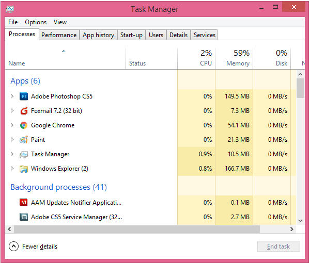Click the vertical scrollbar down arrow
This screenshot has width=310, height=263.
pyautogui.click(x=301, y=221)
